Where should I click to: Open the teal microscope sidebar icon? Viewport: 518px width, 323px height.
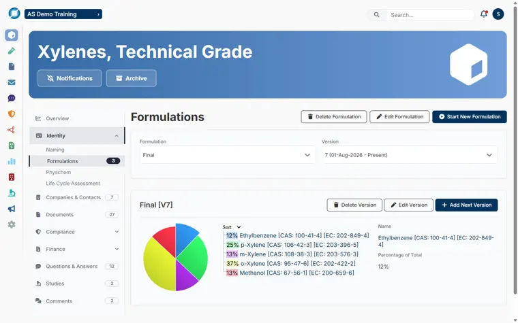point(12,193)
